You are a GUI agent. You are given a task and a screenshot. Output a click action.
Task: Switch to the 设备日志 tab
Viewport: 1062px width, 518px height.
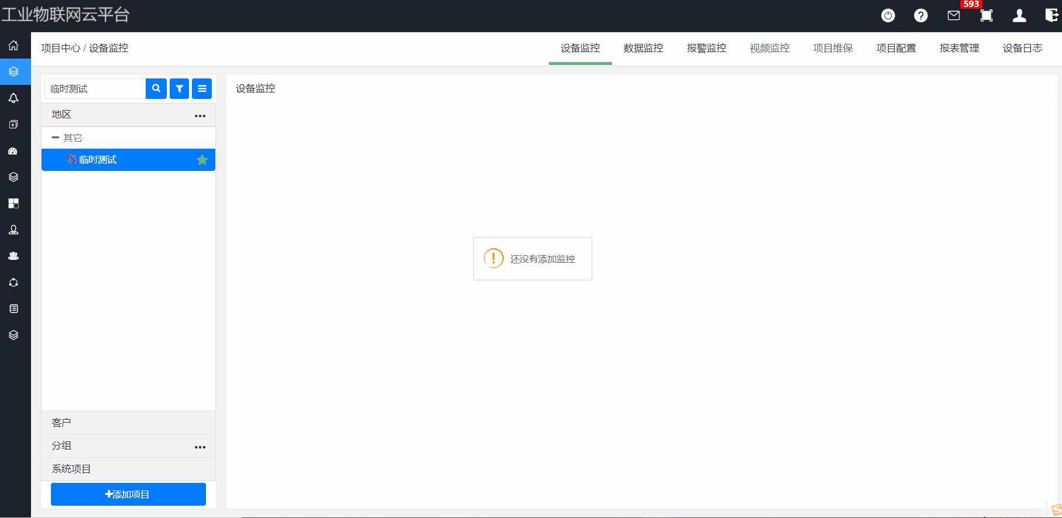pos(1023,48)
